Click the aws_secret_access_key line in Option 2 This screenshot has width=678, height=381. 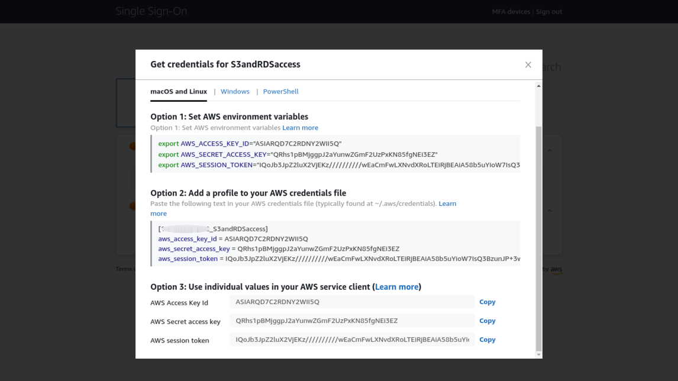point(278,249)
